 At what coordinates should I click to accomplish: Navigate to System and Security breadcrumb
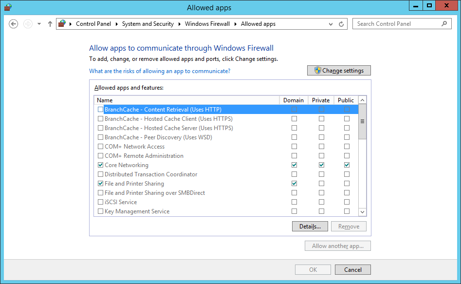pos(148,24)
